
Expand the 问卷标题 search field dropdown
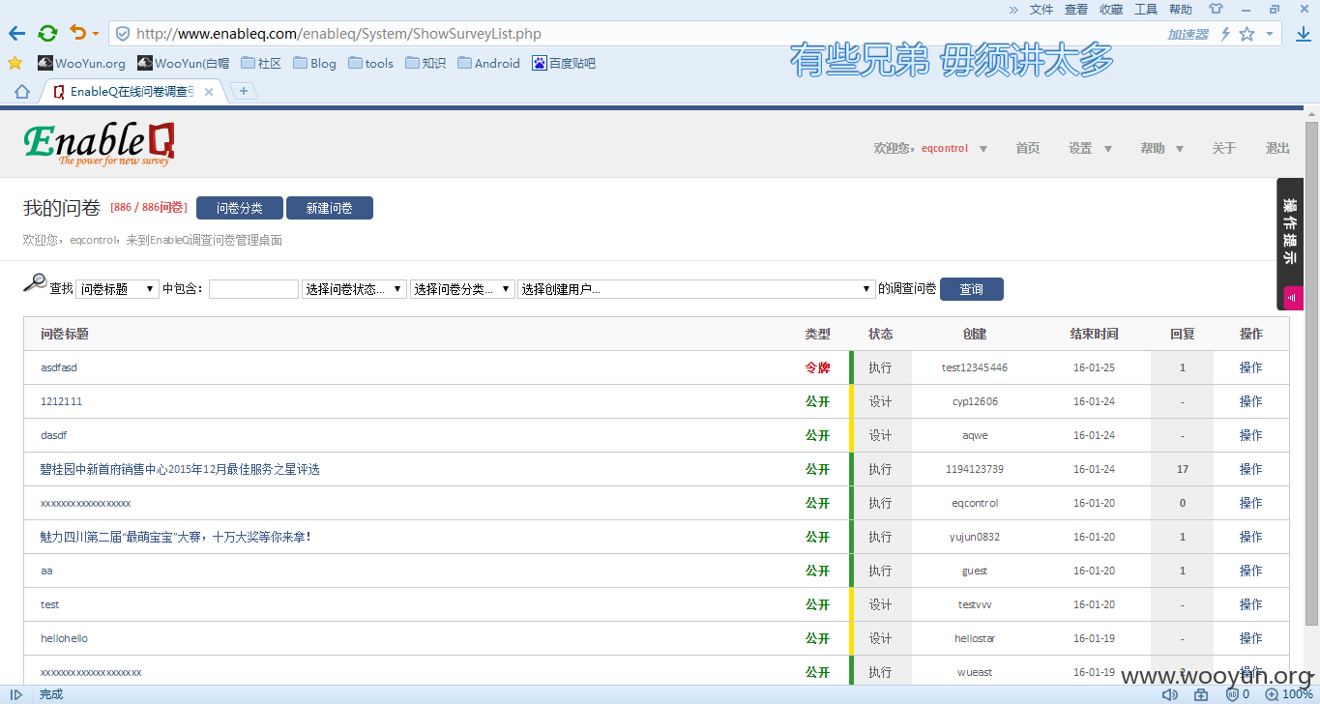(x=117, y=289)
